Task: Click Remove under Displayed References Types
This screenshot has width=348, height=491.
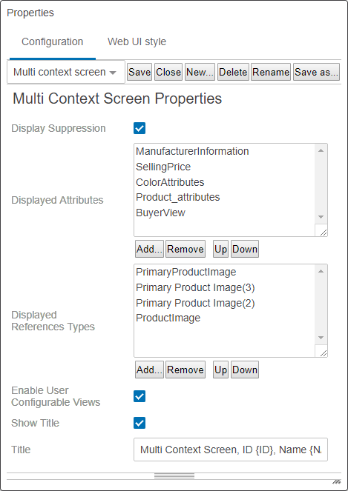Action: click(x=186, y=370)
